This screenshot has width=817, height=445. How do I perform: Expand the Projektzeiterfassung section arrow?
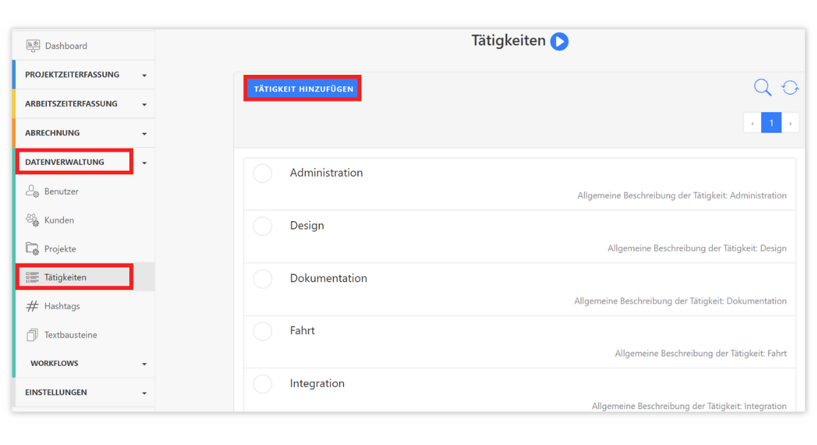(144, 76)
